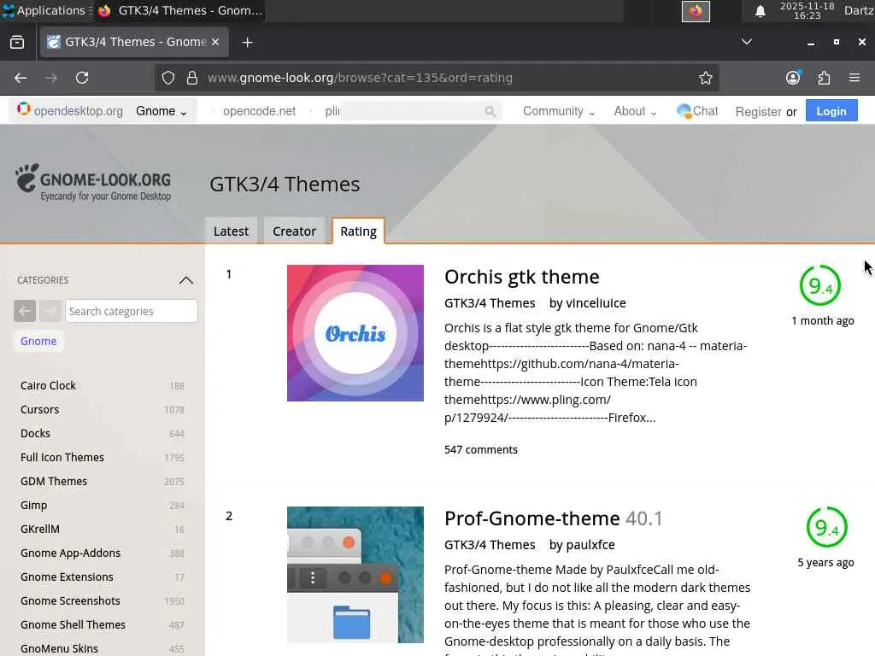Open the Chat bubble link
The height and width of the screenshot is (656, 875).
(697, 111)
